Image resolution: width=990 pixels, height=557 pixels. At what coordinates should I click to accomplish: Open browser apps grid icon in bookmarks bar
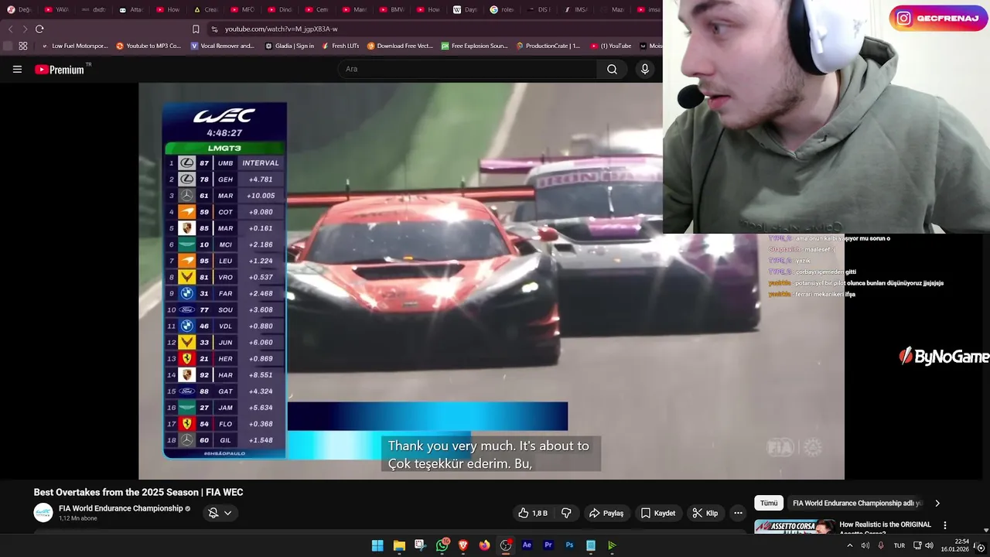25,46
